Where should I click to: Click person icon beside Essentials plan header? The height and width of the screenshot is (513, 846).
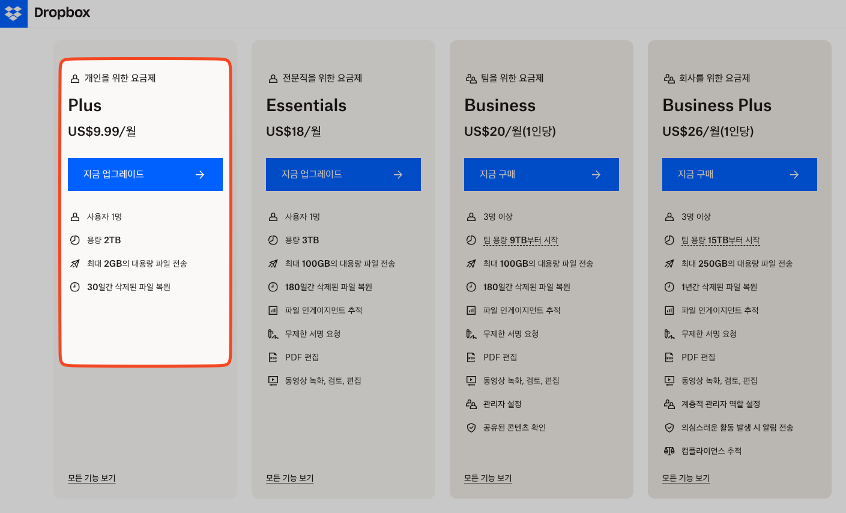coord(273,79)
